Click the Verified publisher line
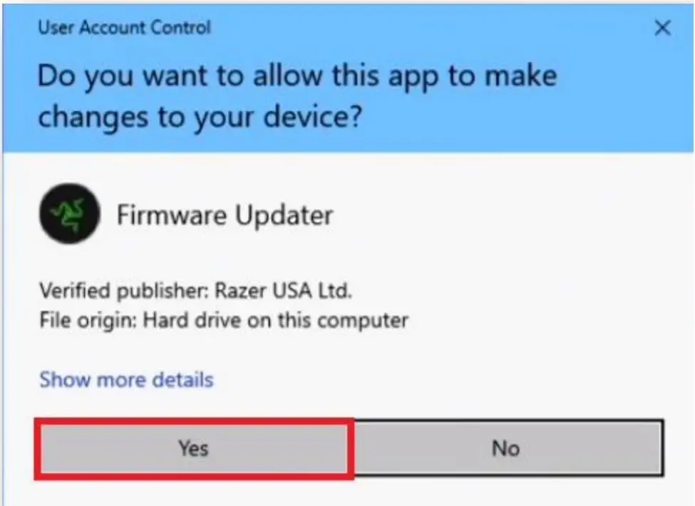 point(195,291)
